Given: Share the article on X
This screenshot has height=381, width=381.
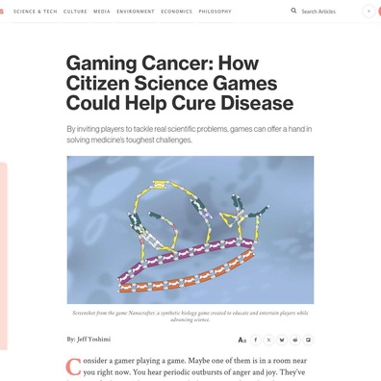Looking at the screenshot, I should click(x=268, y=340).
